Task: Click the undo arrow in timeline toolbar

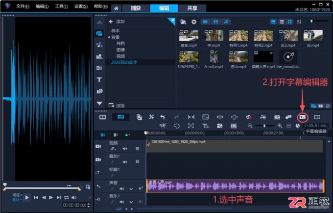Action: (x=163, y=117)
